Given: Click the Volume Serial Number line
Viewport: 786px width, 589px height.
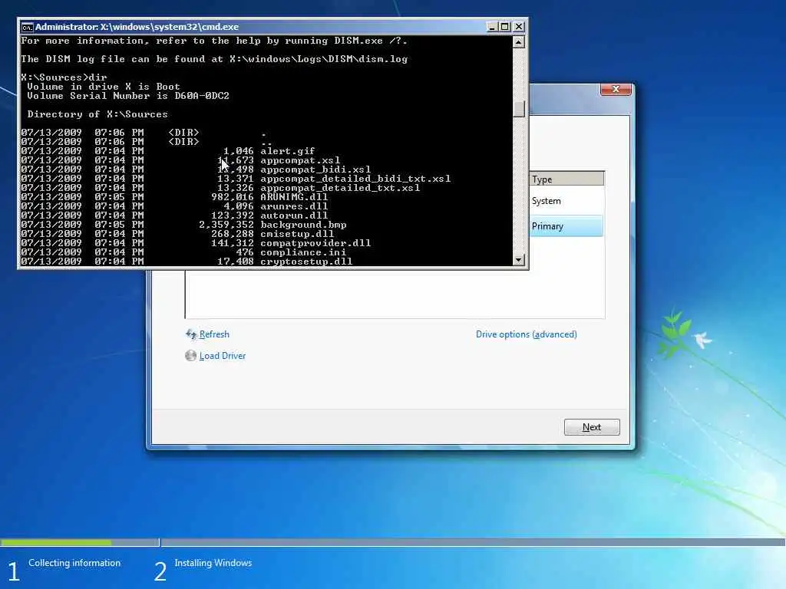Looking at the screenshot, I should pos(128,96).
